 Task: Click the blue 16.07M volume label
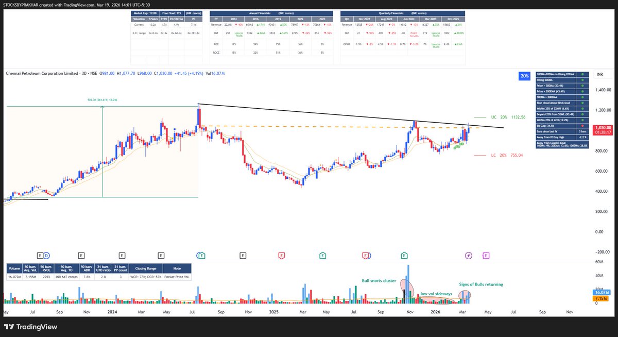[x=602, y=292]
